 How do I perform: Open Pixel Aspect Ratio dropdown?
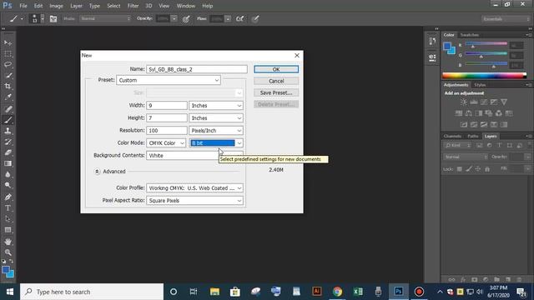[x=194, y=201]
